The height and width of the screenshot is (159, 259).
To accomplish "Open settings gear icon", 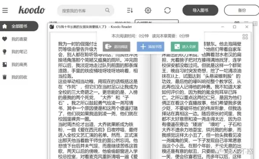I will (x=148, y=10).
